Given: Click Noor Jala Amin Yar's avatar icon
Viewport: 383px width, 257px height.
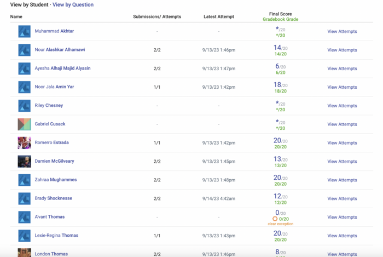Looking at the screenshot, I should pyautogui.click(x=24, y=87).
